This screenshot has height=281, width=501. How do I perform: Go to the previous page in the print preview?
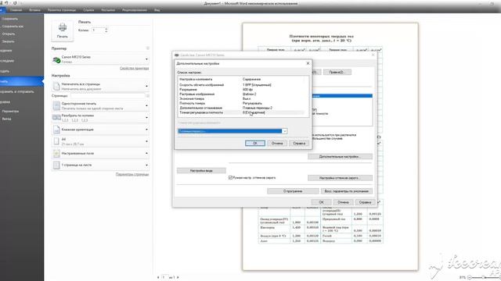tap(158, 278)
